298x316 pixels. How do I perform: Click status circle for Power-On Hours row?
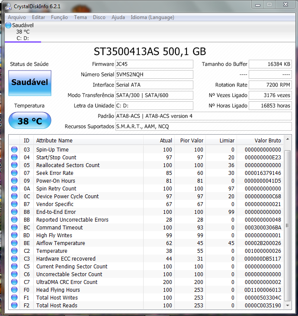pyautogui.click(x=14, y=181)
